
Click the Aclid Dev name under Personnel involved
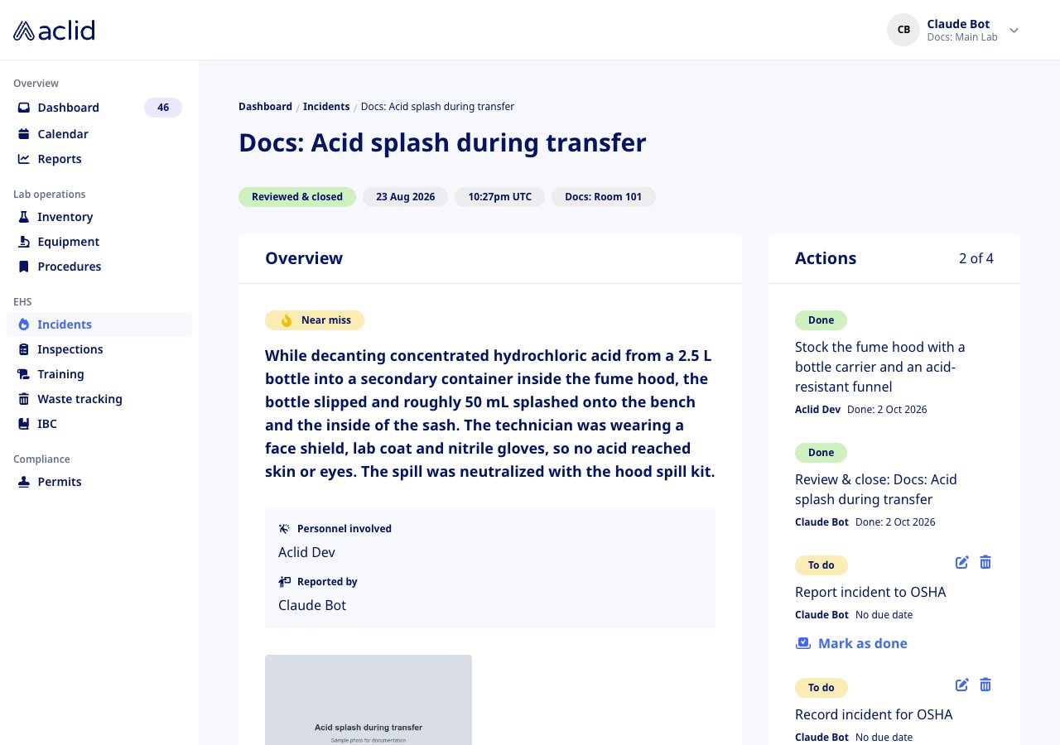(x=306, y=552)
